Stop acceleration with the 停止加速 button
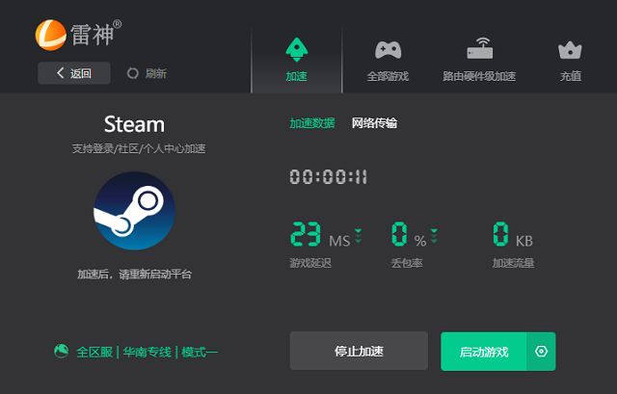Viewport: 617px width, 394px height. (x=359, y=351)
